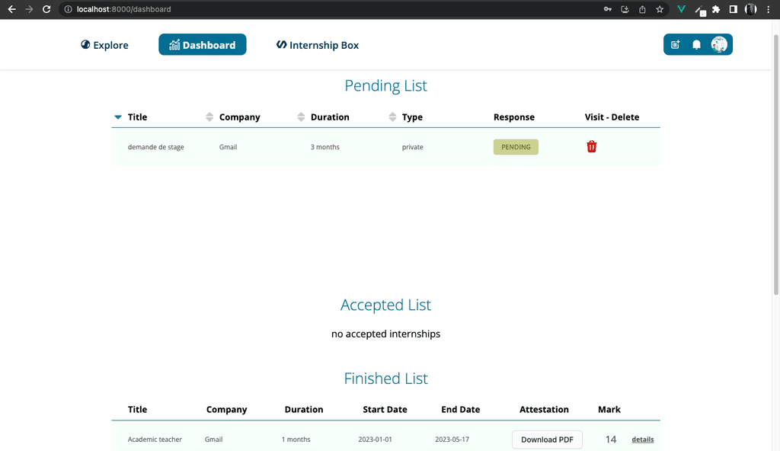View site information for localhost
Image resolution: width=780 pixels, height=451 pixels.
[68, 9]
